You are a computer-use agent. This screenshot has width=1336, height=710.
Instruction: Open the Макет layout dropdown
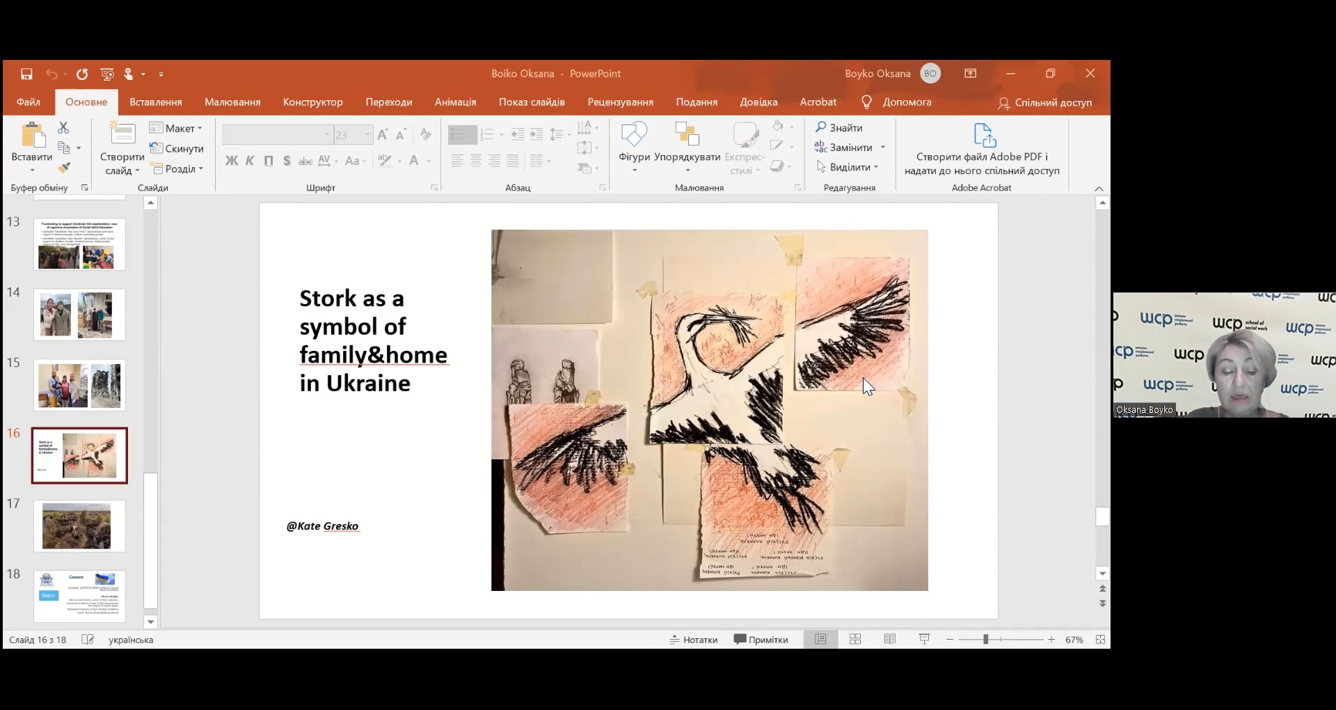tap(177, 128)
